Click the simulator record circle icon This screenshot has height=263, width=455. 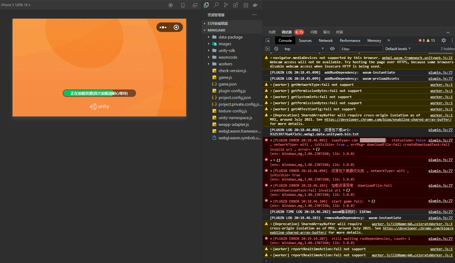point(171,5)
